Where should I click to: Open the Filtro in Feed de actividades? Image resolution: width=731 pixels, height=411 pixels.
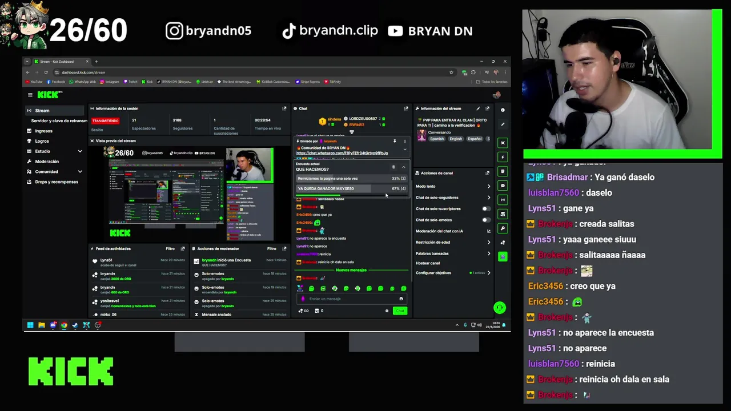pos(170,249)
